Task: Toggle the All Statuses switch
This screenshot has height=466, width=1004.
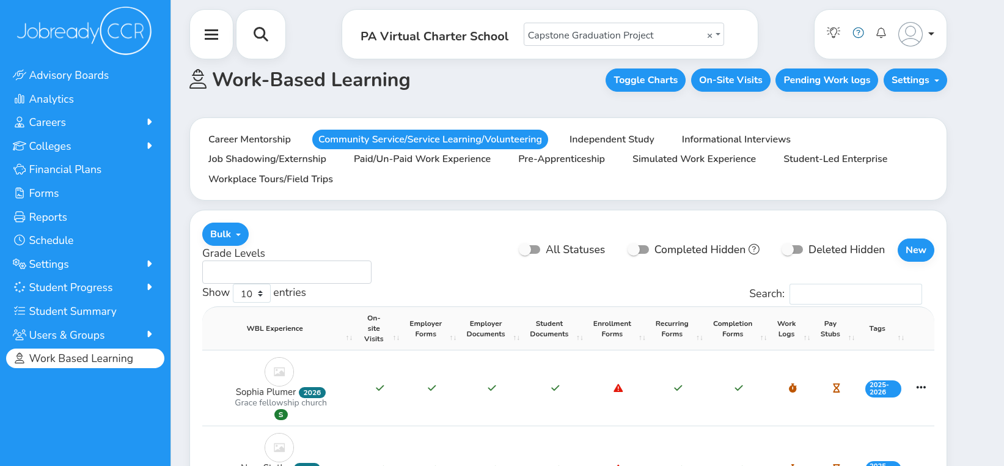Action: 530,250
